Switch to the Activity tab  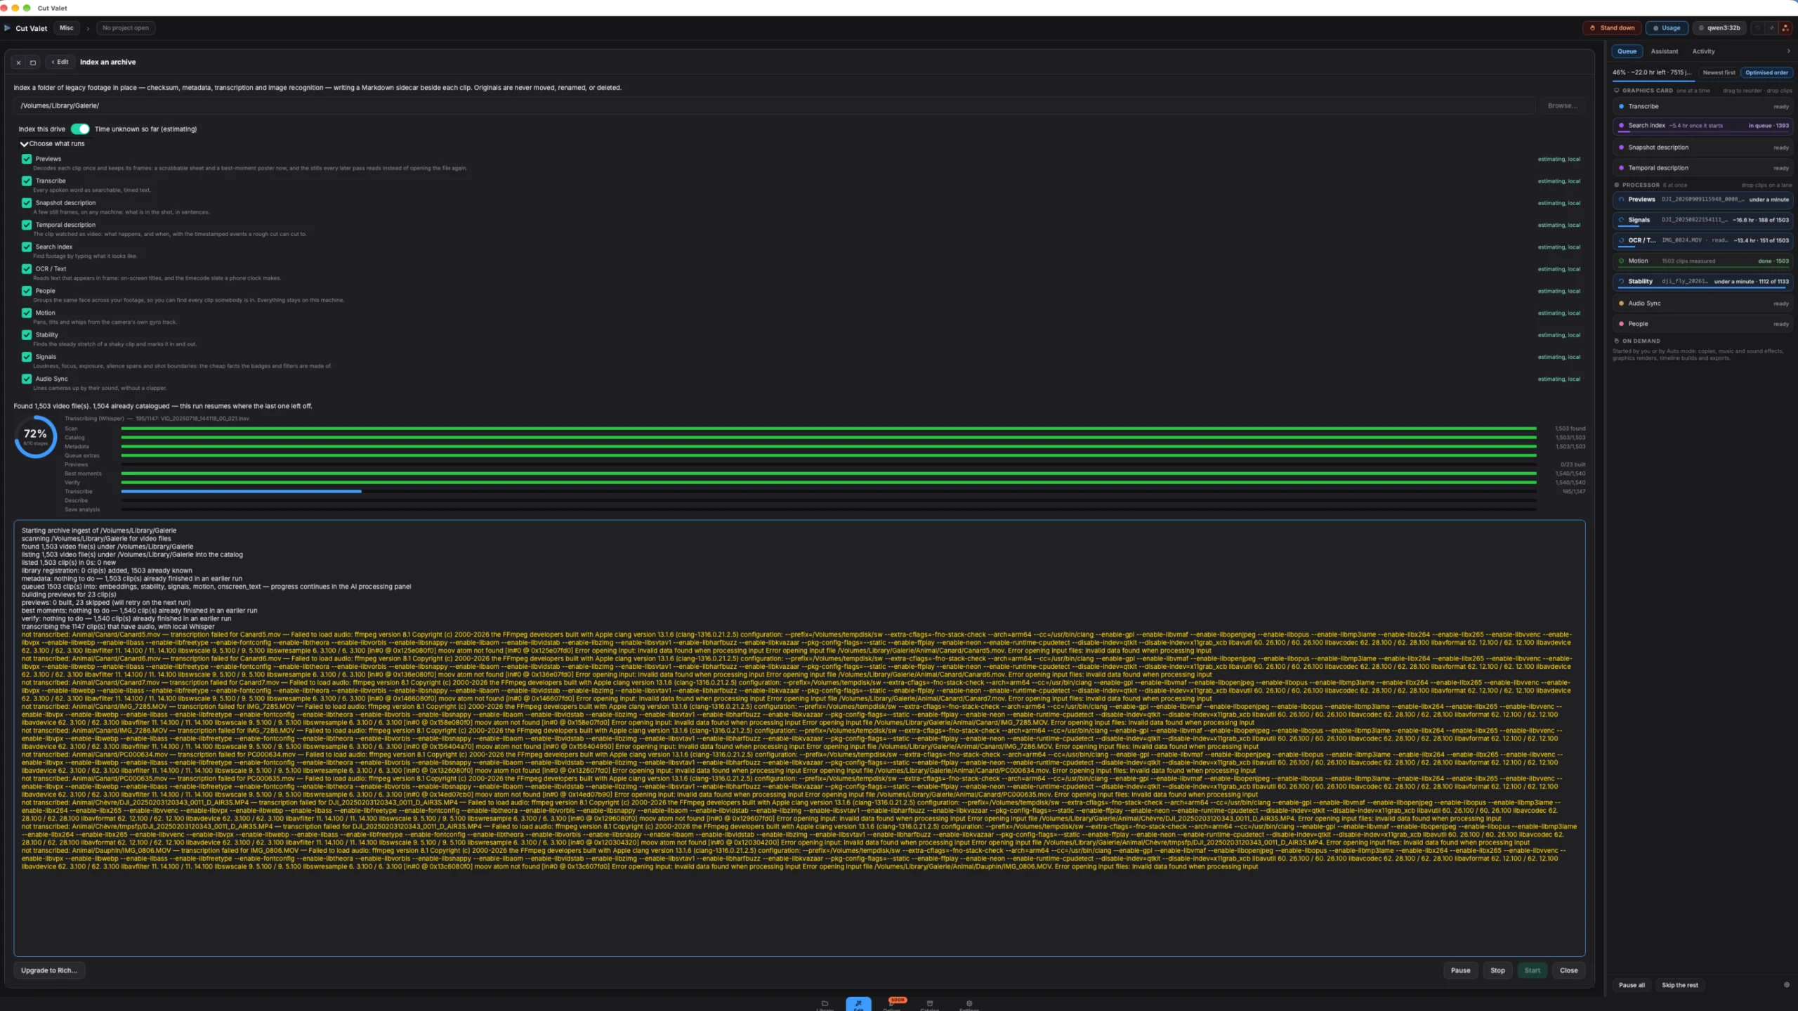(x=1703, y=51)
